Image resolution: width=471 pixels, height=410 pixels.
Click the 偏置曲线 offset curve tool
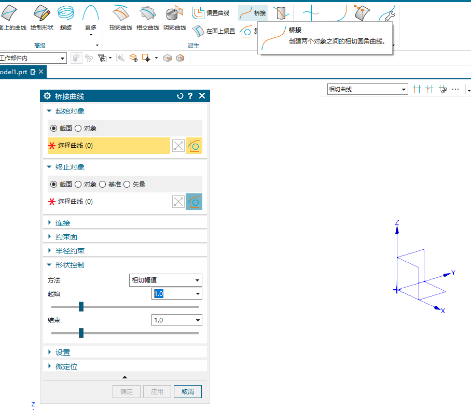[x=211, y=13]
